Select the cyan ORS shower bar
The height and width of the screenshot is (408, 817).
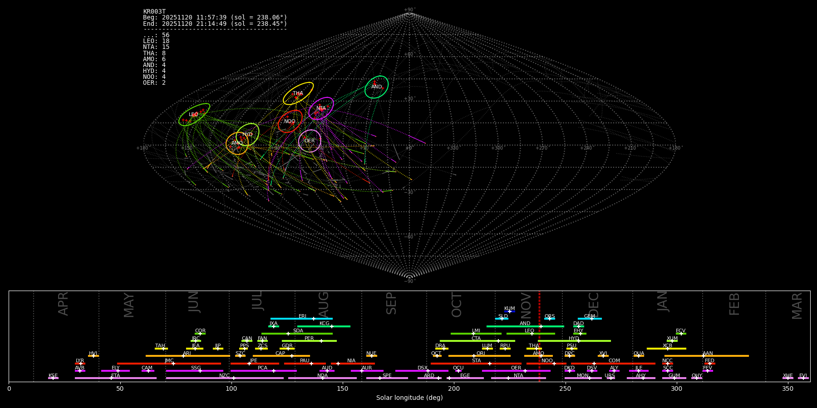(x=550, y=319)
